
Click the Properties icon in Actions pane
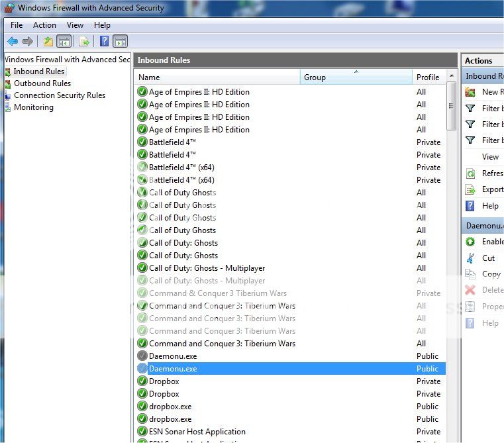coord(470,307)
